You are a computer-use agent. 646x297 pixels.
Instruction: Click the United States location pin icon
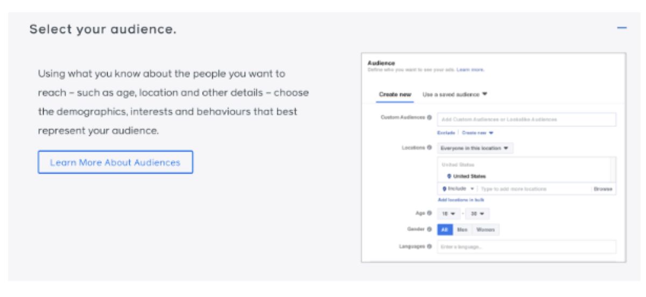(x=449, y=176)
